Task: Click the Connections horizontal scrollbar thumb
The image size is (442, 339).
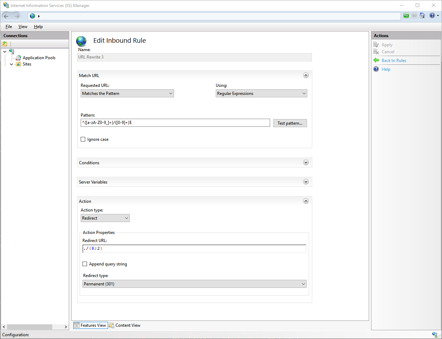Action: click(x=29, y=327)
